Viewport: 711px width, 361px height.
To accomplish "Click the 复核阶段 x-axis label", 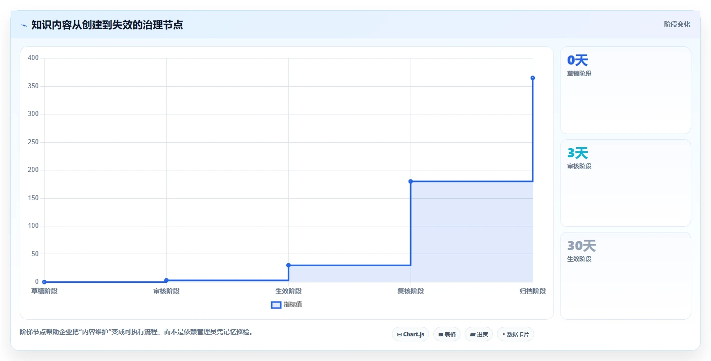I will (x=411, y=291).
